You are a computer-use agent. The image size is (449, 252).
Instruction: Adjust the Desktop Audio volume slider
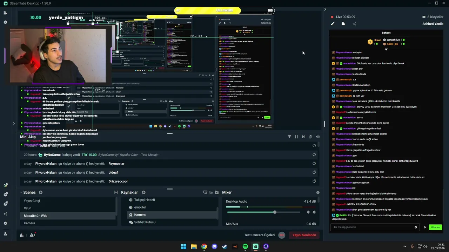(x=275, y=212)
